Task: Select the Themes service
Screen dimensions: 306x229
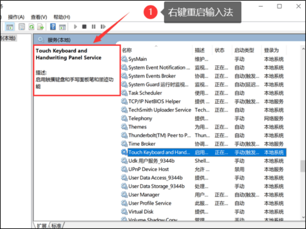Action: tap(203, 127)
